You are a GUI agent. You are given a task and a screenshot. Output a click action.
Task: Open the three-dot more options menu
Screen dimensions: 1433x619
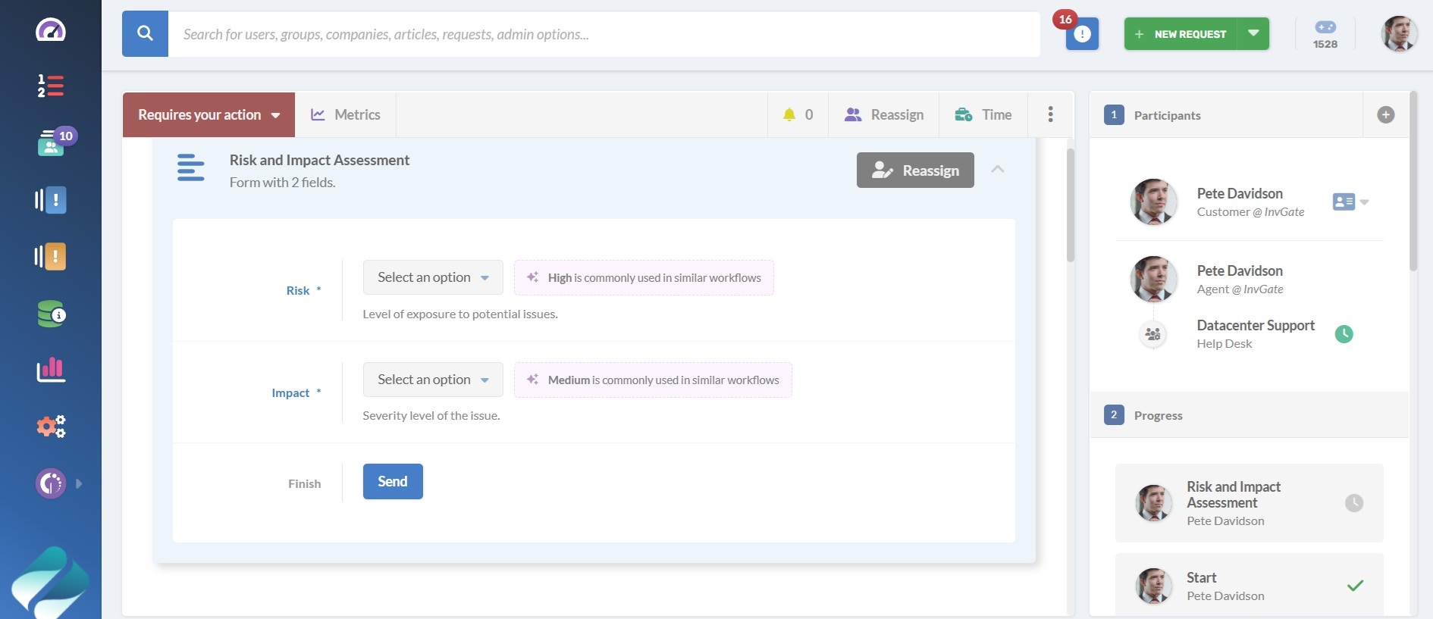(x=1050, y=114)
